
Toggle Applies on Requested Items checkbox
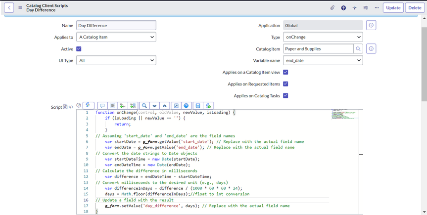click(285, 84)
